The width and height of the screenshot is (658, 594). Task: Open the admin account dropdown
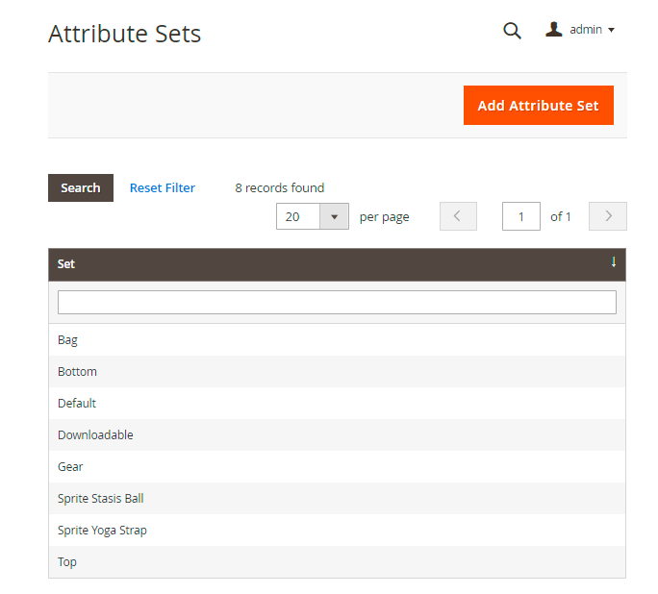coord(581,30)
